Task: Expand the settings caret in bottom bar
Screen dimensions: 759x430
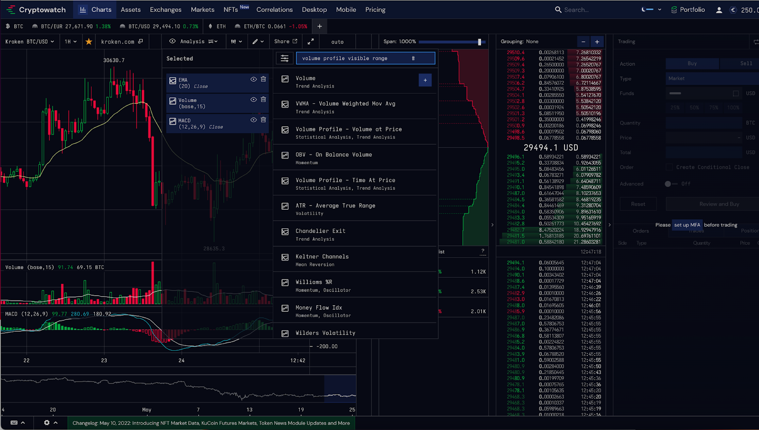Action: point(56,422)
